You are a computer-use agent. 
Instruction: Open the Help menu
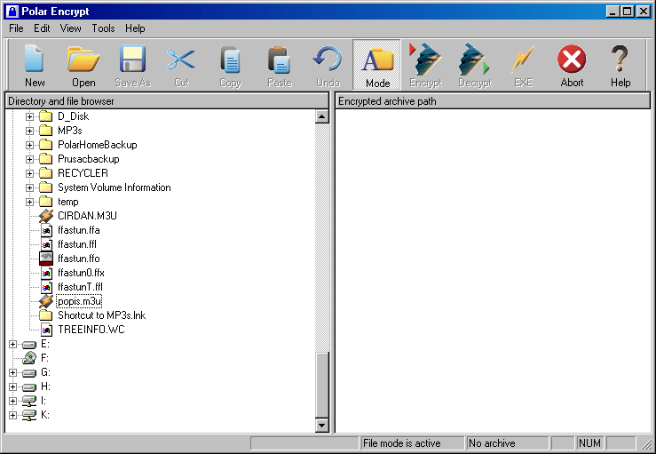[x=135, y=28]
